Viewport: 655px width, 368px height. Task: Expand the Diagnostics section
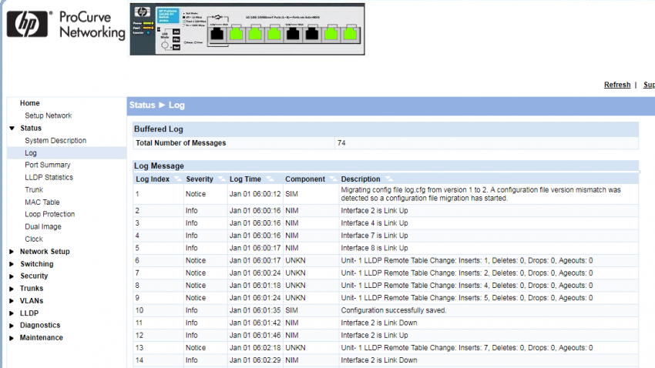(12, 326)
